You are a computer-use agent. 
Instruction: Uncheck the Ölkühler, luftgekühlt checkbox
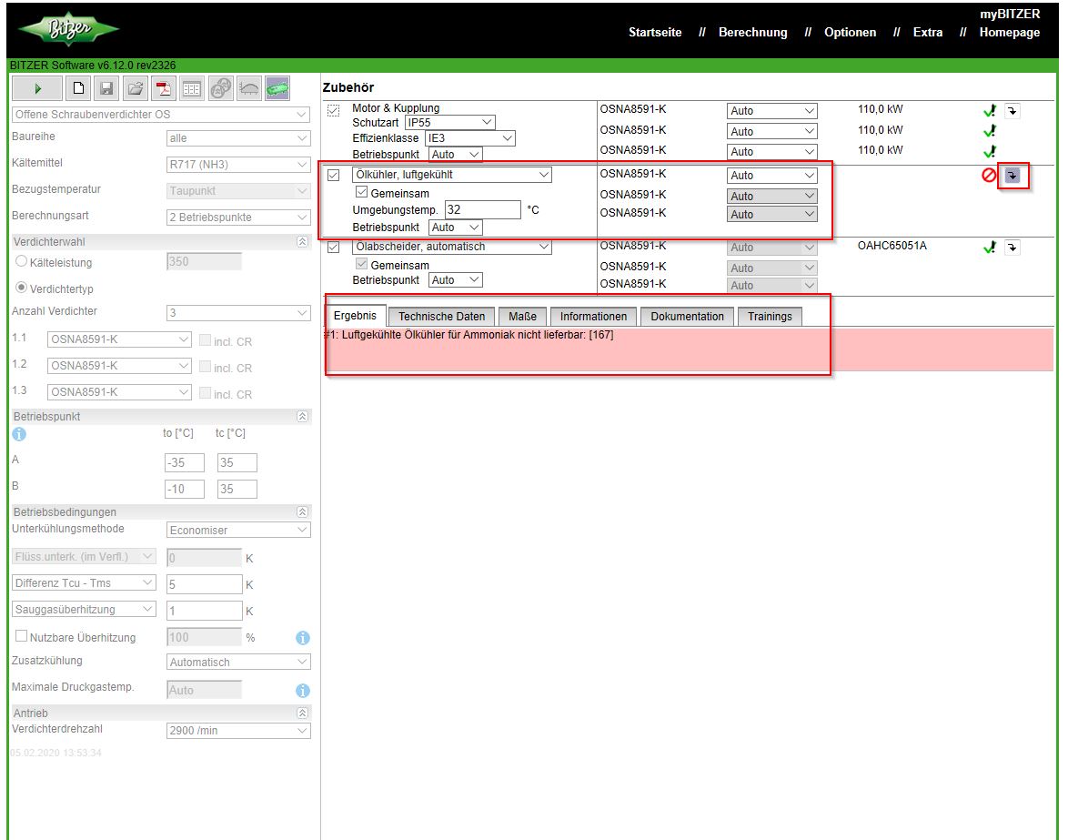click(x=333, y=175)
